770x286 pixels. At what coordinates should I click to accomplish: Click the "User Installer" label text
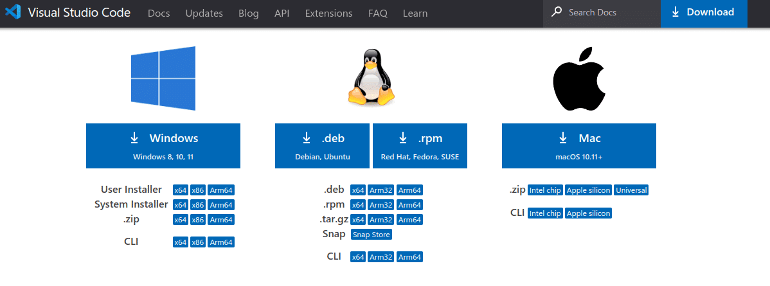click(131, 190)
